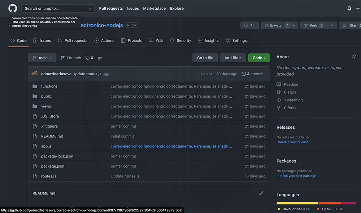Open the Projects tab
This screenshot has height=213, width=361.
(132, 40)
